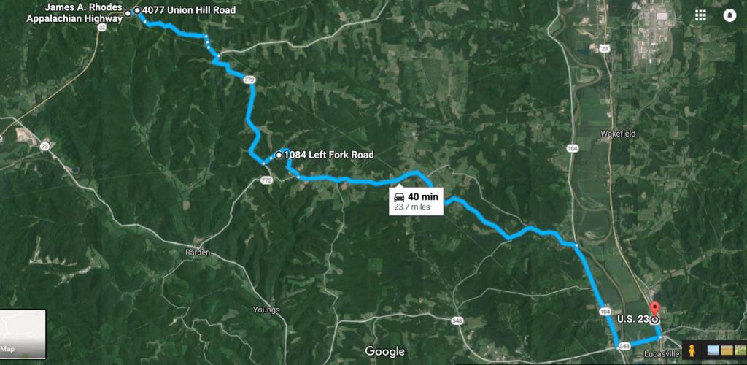Select the yellow Street View pegman
Screen dimensions: 747x365
tap(692, 352)
